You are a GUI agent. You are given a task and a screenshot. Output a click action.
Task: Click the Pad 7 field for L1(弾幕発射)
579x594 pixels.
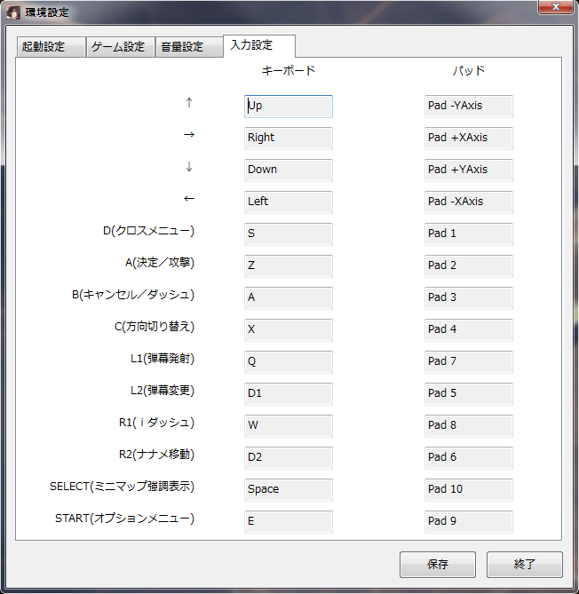point(468,361)
